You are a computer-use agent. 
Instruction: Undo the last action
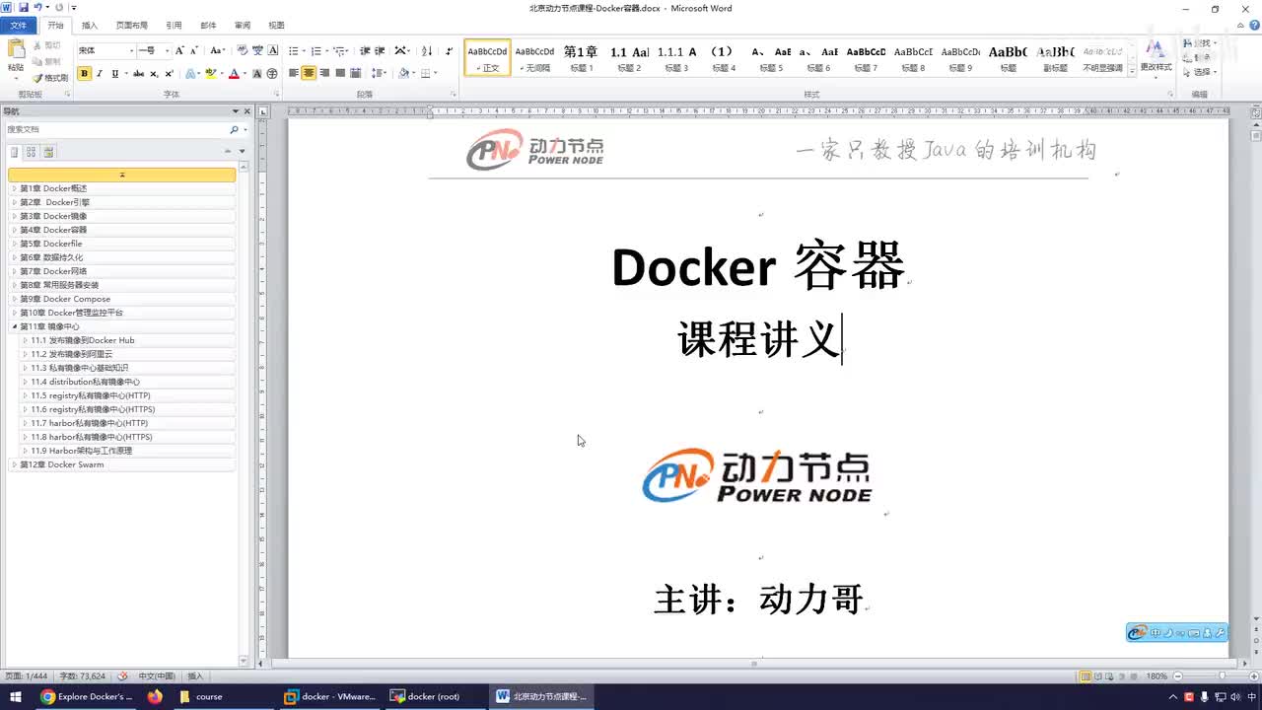[x=37, y=8]
